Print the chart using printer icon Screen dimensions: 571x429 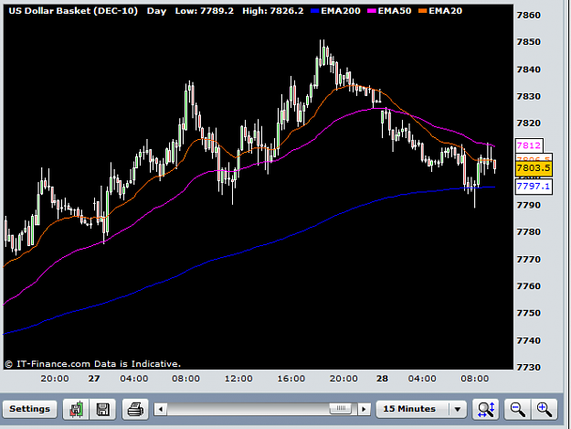click(x=135, y=409)
